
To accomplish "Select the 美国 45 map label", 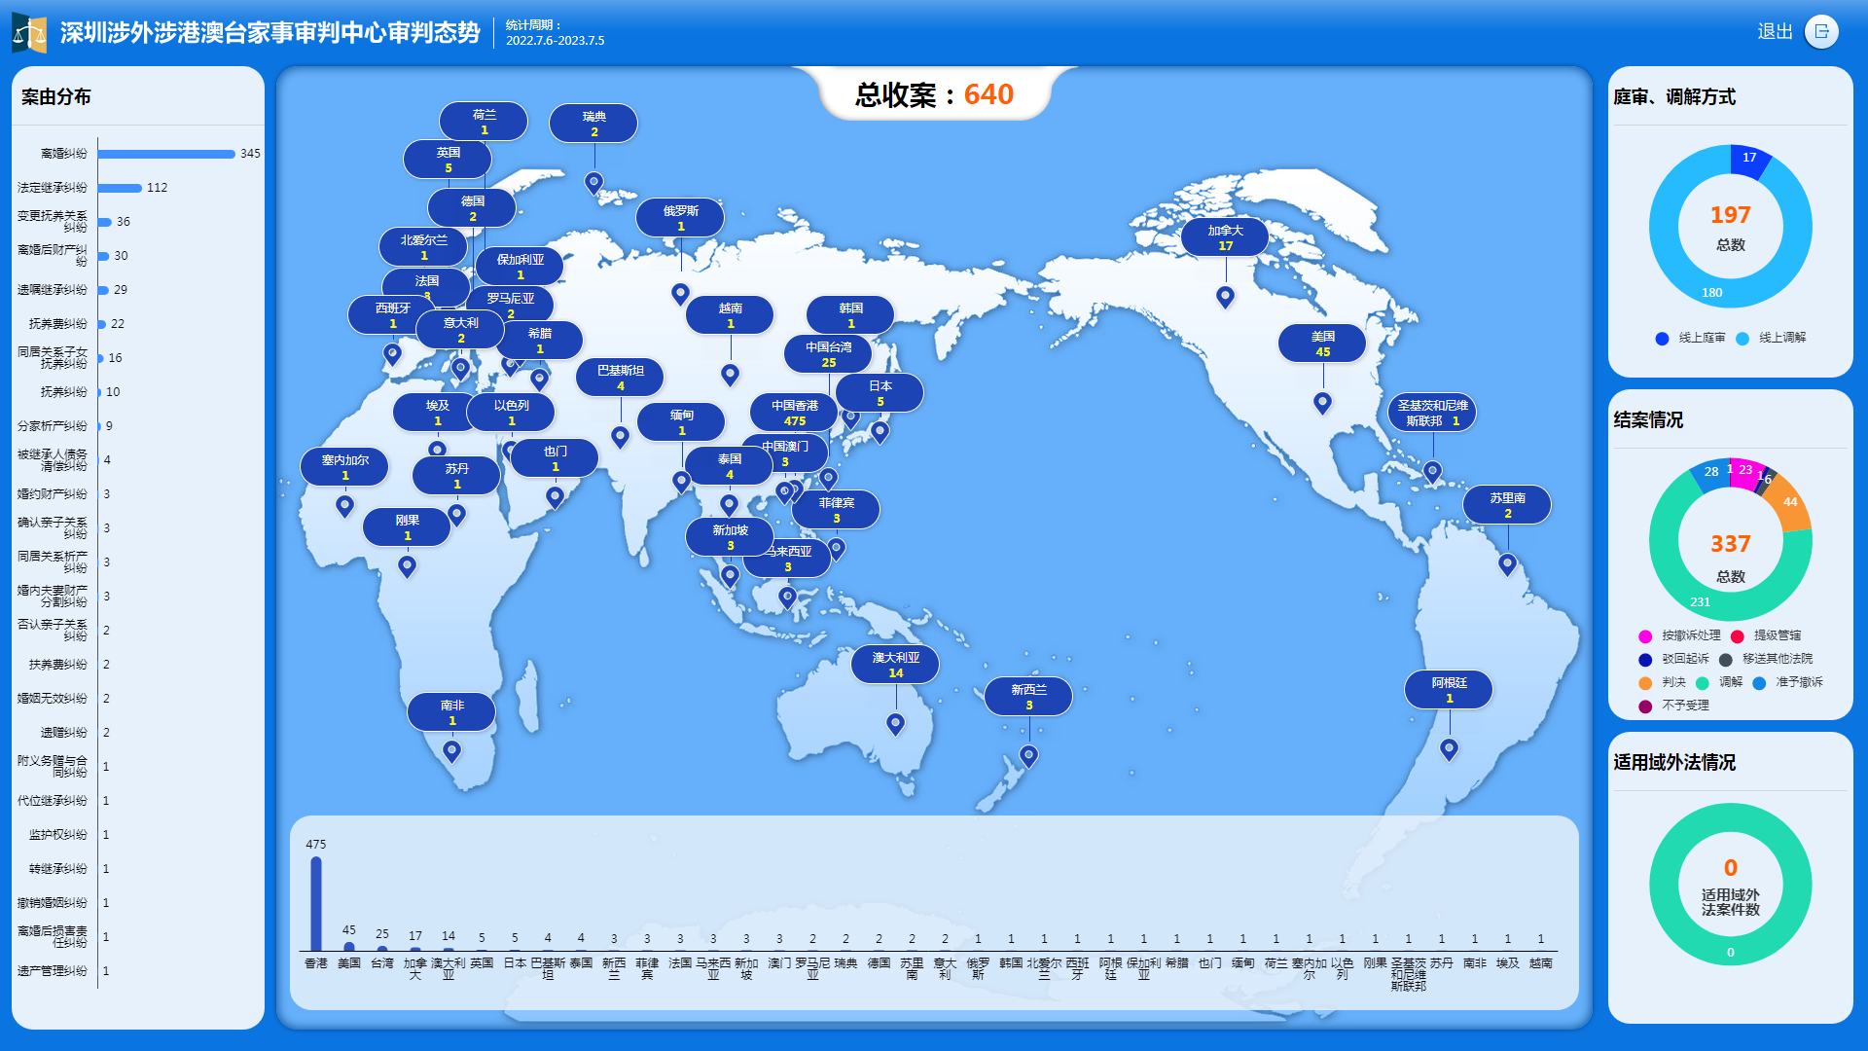I will (1322, 344).
